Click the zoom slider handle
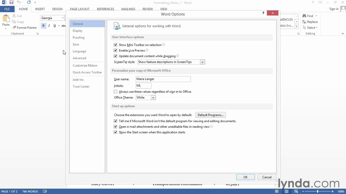The height and width of the screenshot is (194, 346). (x=318, y=191)
